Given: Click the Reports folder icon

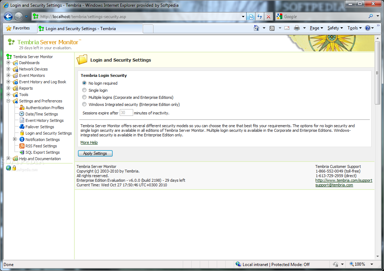Looking at the screenshot, I should click(15, 88).
